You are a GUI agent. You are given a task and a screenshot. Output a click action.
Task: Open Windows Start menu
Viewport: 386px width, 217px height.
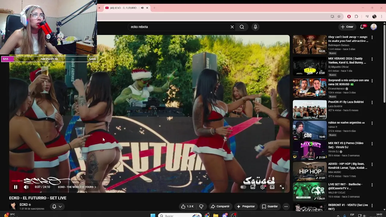[153, 215]
